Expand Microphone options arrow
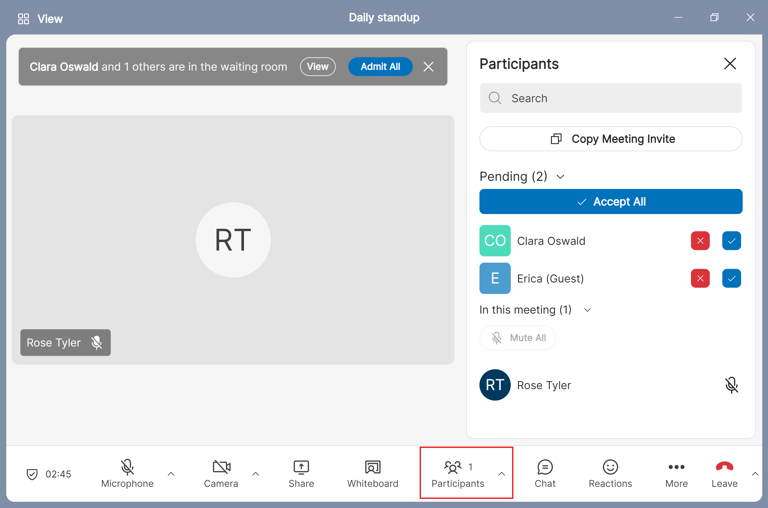 tap(171, 474)
